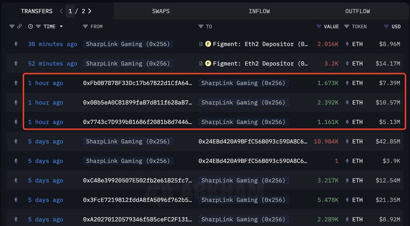Screen dimensions: 410x226
Task: Click the Figment logo in first row
Action: pyautogui.click(x=208, y=44)
